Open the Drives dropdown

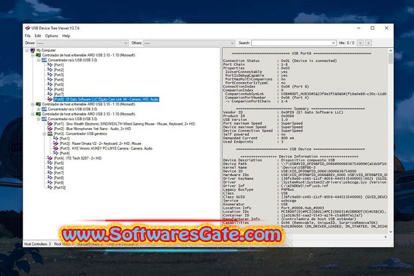82,43
